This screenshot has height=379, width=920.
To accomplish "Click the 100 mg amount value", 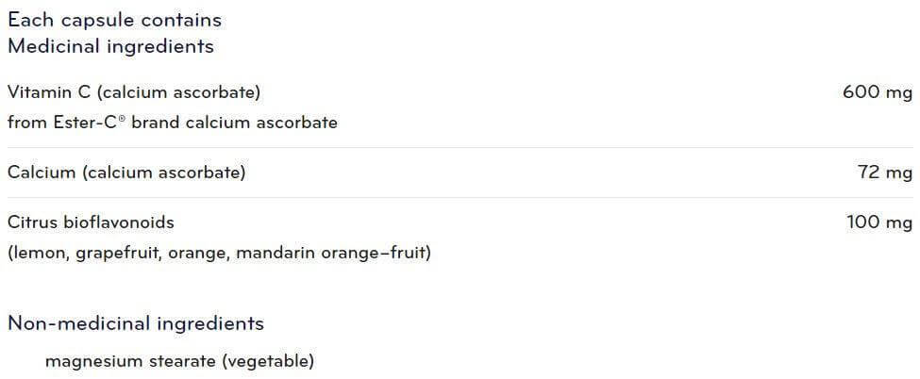I will (x=879, y=222).
